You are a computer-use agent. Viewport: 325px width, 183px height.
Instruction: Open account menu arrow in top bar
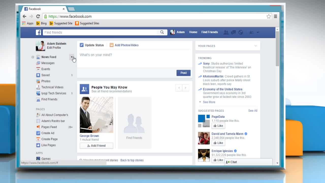pos(258,32)
